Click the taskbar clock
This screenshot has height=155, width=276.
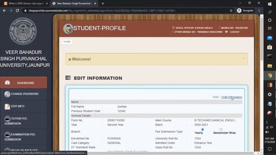pos(270,140)
